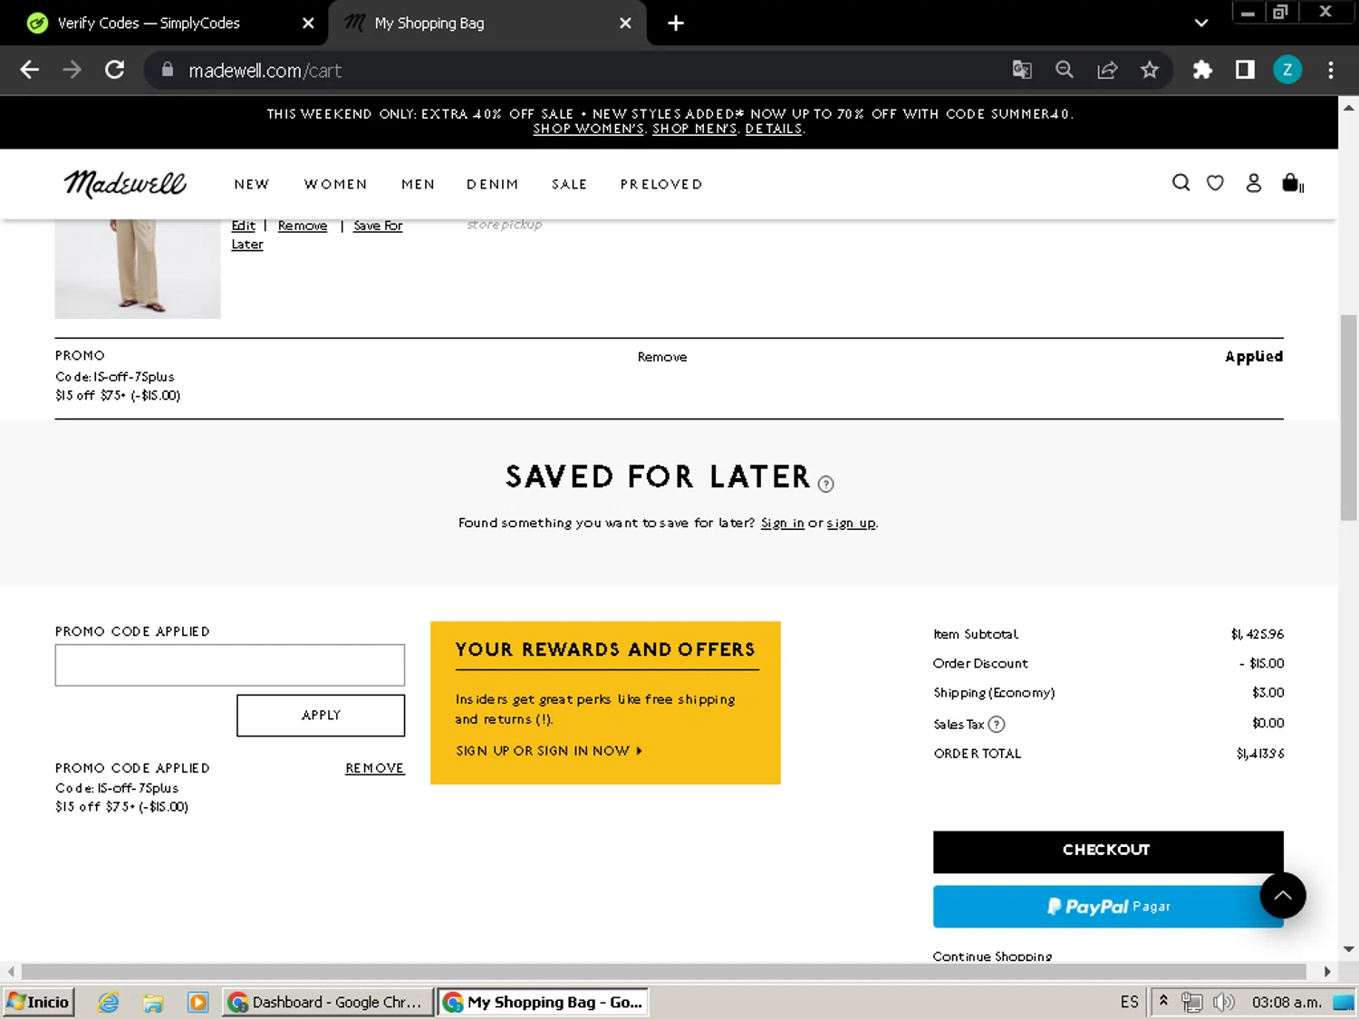This screenshot has height=1019, width=1359.
Task: Click the share page icon in address bar
Action: (1107, 70)
